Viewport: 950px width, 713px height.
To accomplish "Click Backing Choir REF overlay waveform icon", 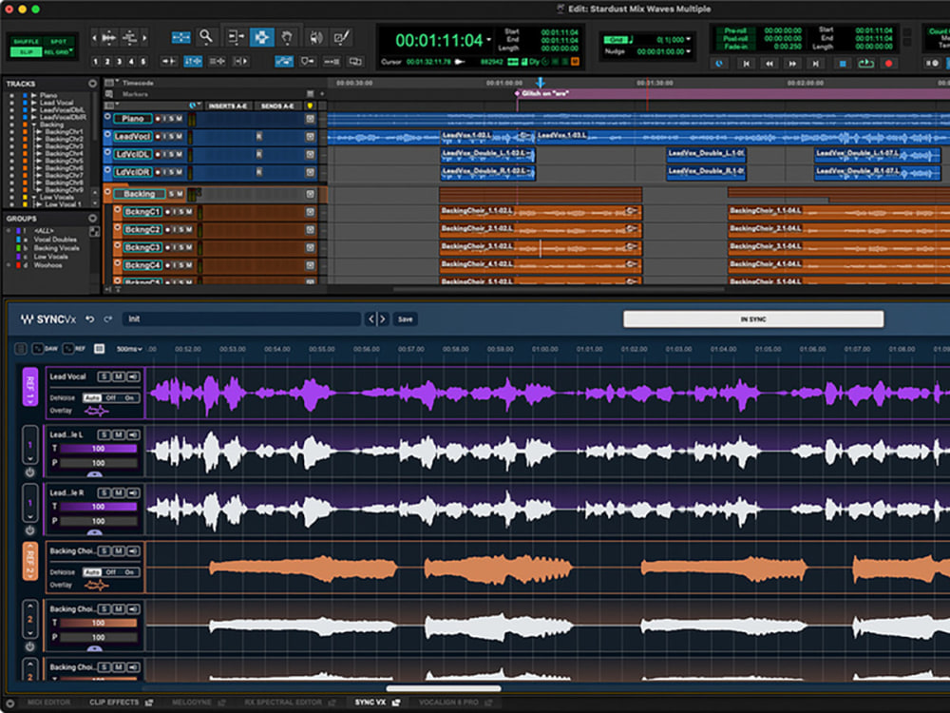I will (x=96, y=585).
